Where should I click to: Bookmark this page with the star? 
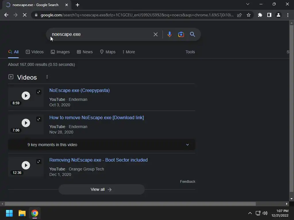click(249, 15)
